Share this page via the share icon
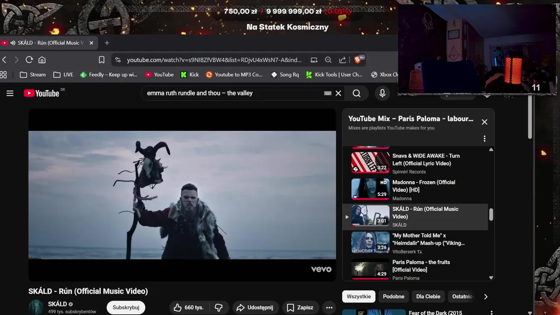The image size is (560, 315). click(x=343, y=60)
